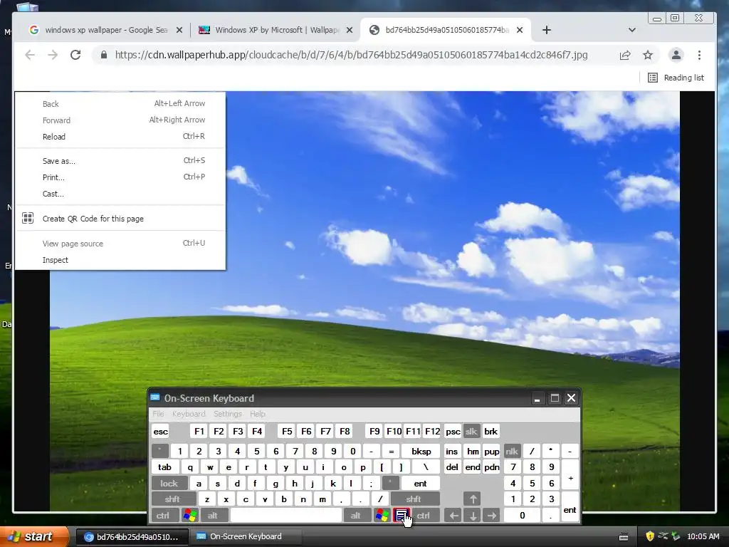Click the left arrow key
The width and height of the screenshot is (729, 547).
click(x=453, y=516)
